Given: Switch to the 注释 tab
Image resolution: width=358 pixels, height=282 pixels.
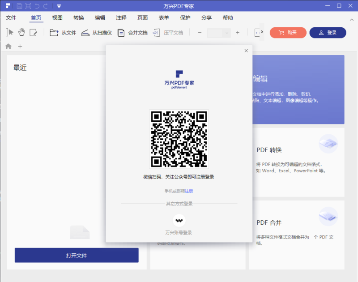Looking at the screenshot, I should point(121,18).
